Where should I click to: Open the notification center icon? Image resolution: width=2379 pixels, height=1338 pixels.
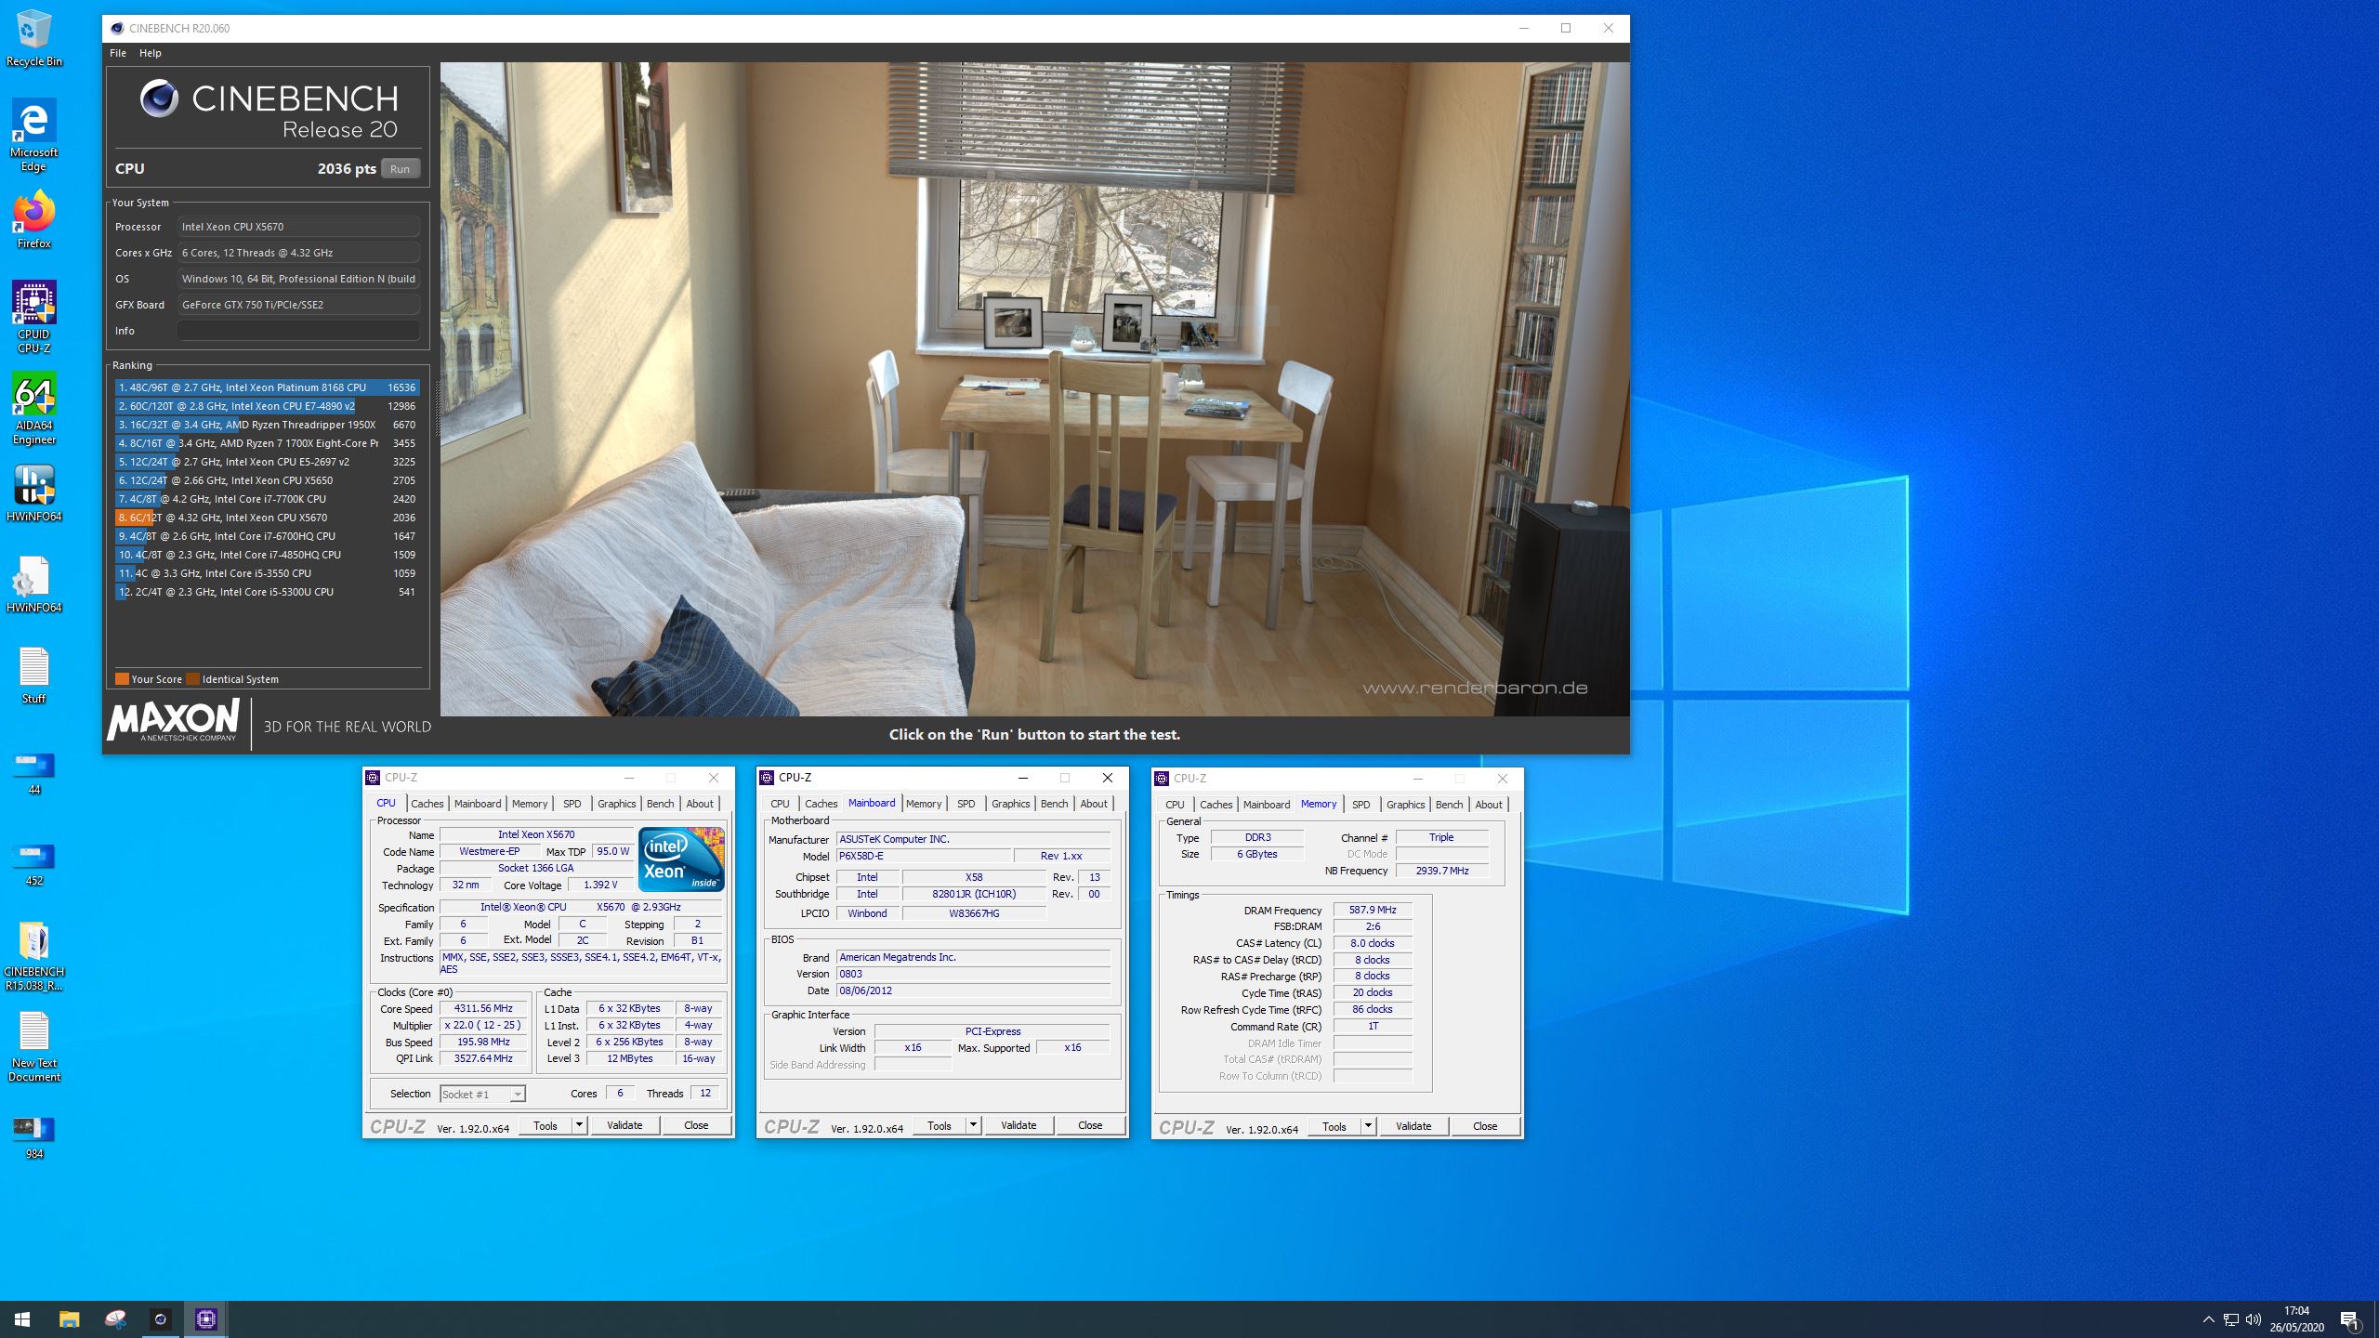pyautogui.click(x=2350, y=1319)
